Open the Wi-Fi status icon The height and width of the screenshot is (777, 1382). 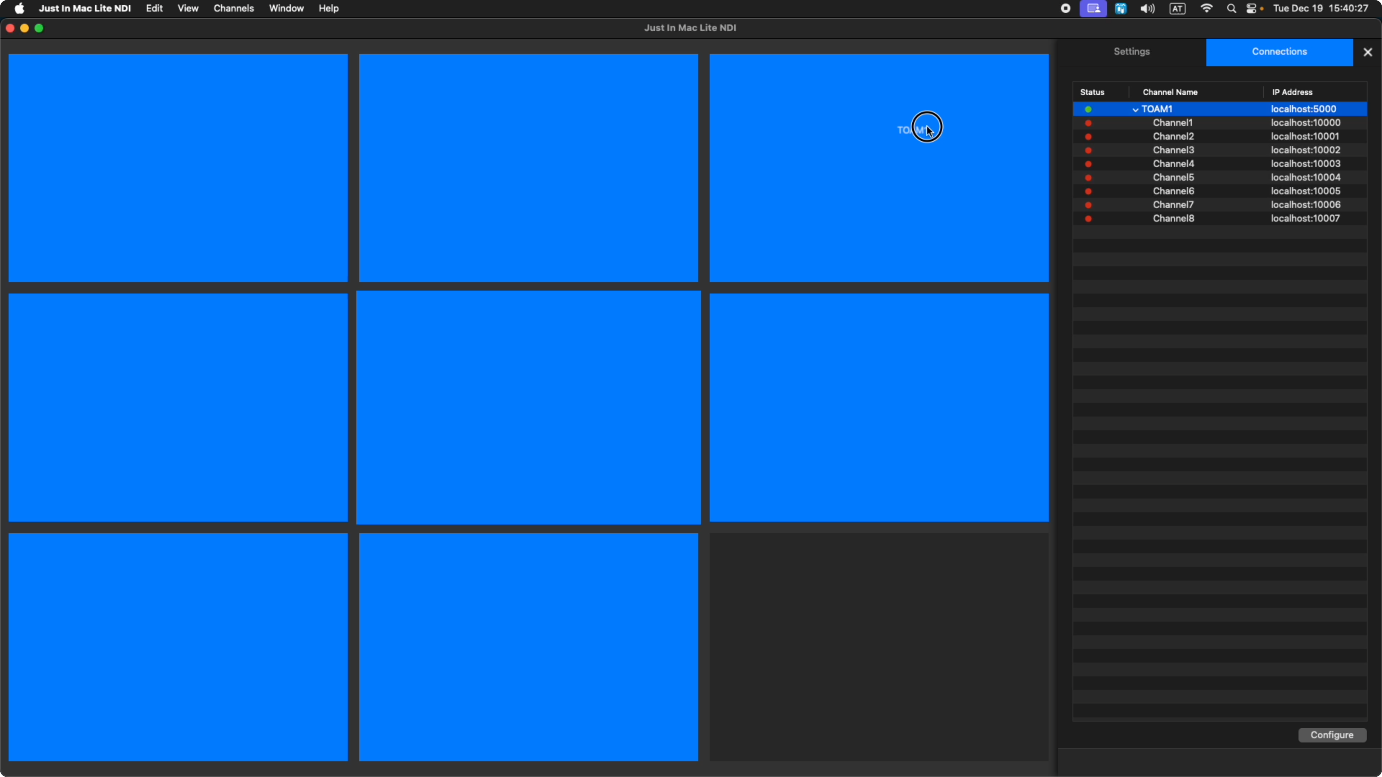pos(1206,9)
